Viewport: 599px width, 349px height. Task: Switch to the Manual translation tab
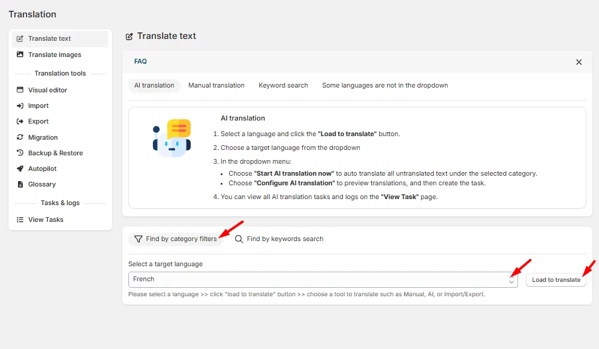click(x=216, y=85)
